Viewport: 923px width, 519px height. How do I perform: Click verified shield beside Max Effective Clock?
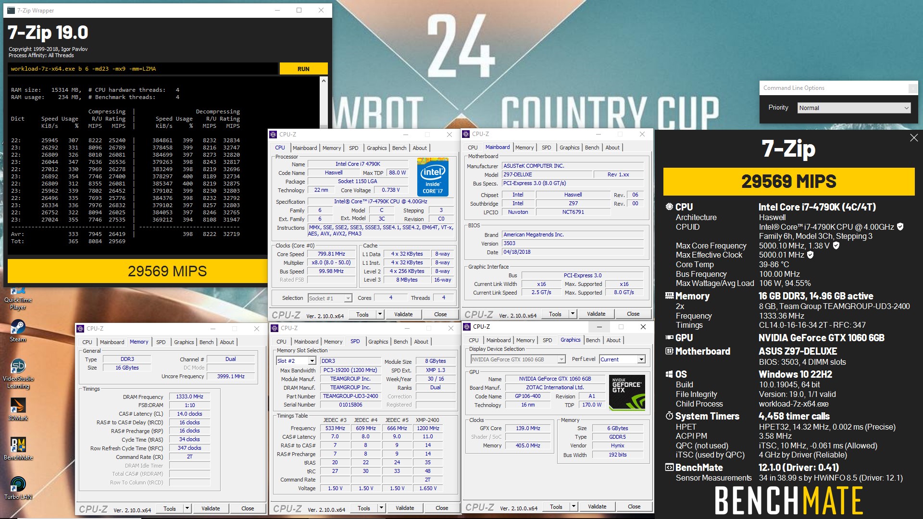pyautogui.click(x=811, y=255)
